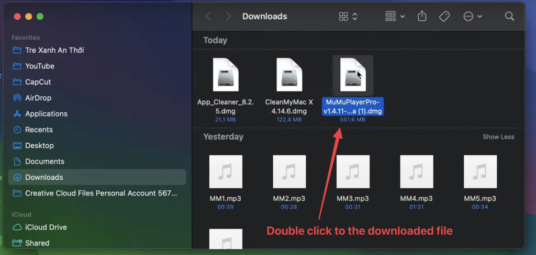Image resolution: width=536 pixels, height=255 pixels.
Task: Open AirDrop in the sidebar
Action: (38, 98)
